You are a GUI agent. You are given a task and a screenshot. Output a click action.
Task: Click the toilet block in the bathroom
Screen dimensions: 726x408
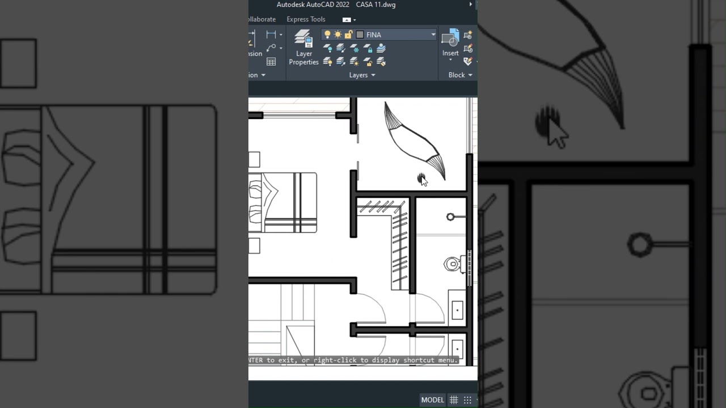tap(455, 263)
